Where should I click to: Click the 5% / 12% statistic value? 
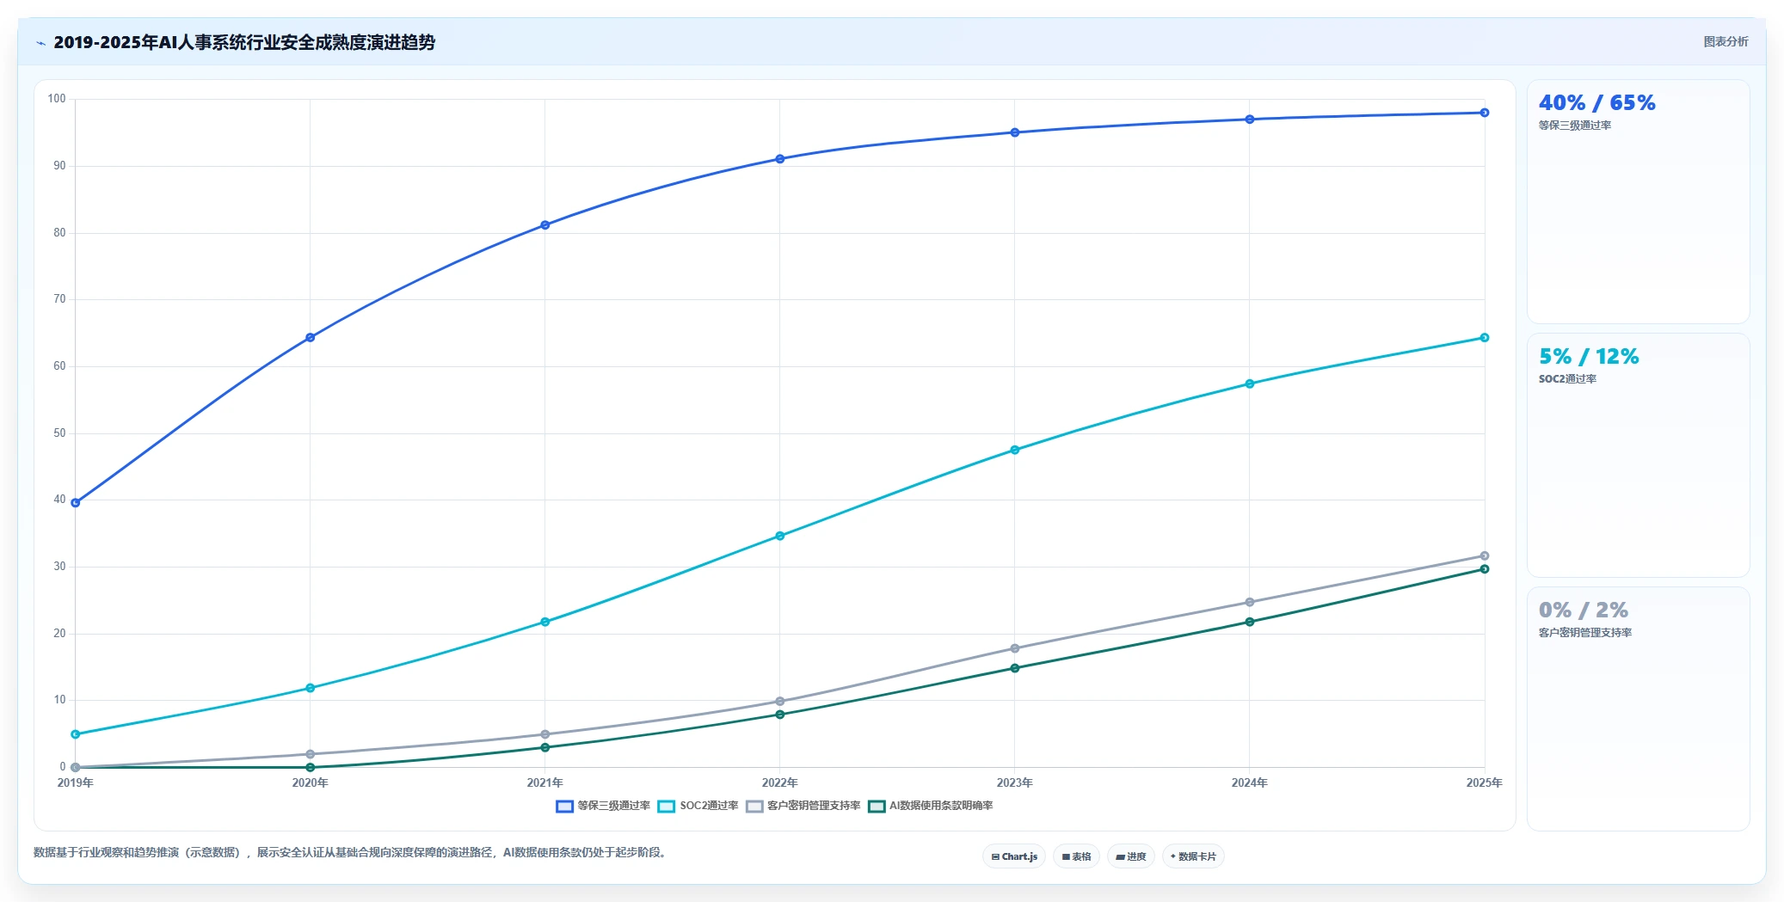coord(1589,357)
